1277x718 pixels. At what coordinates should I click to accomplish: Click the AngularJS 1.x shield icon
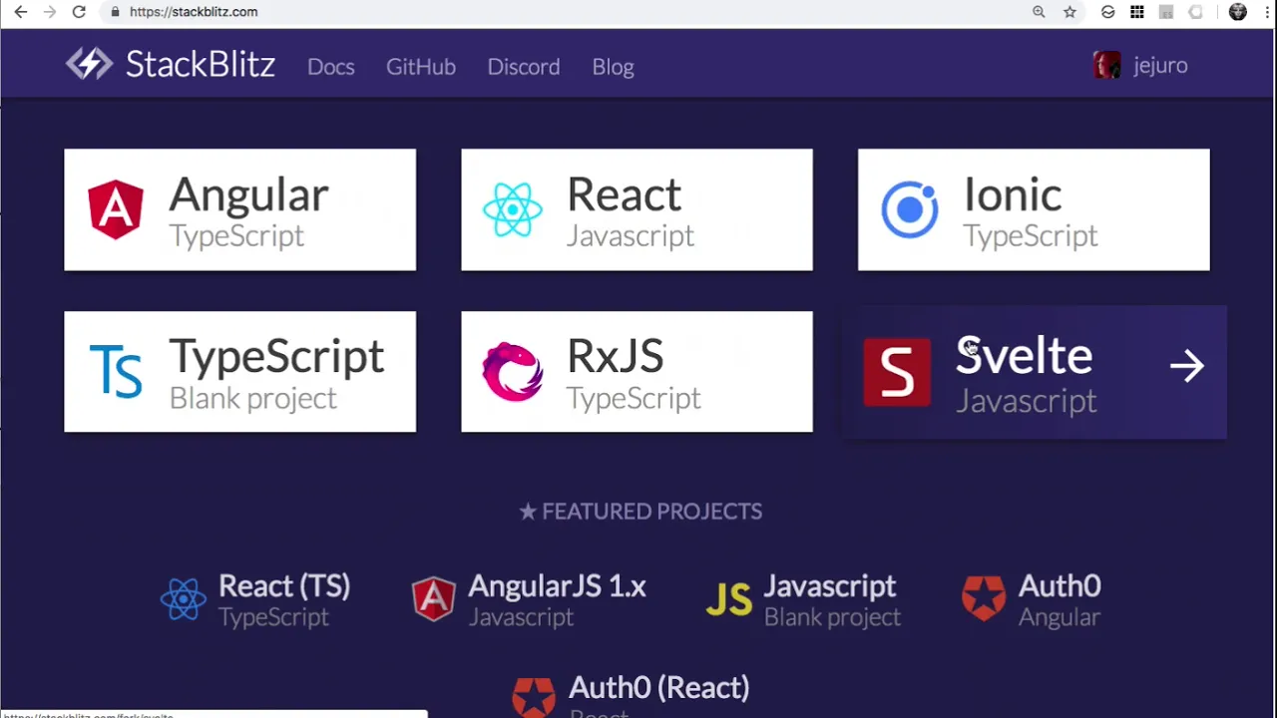click(x=434, y=599)
